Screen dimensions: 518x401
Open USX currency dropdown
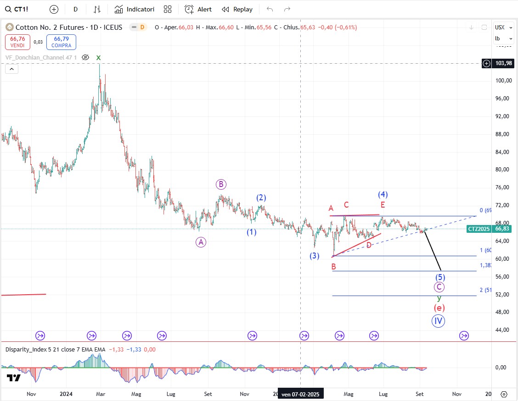[x=503, y=27]
